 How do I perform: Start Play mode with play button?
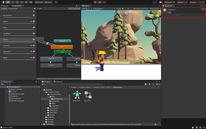click(x=95, y=2)
